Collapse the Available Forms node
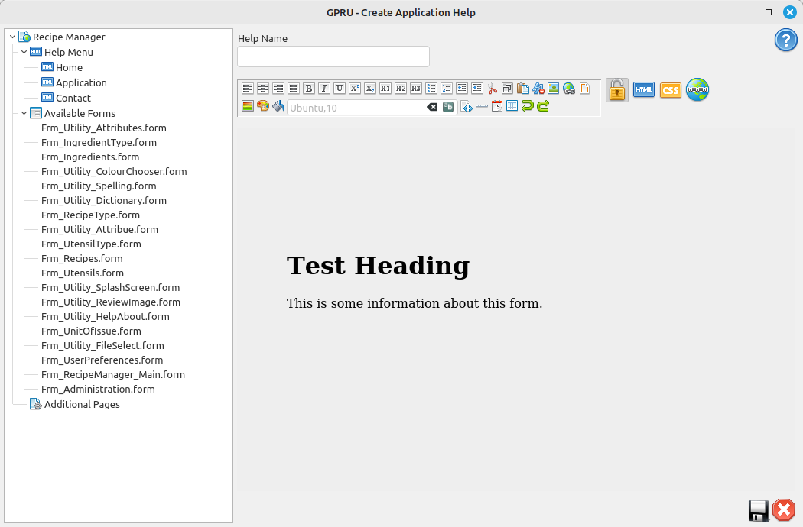Image resolution: width=803 pixels, height=527 pixels. [x=24, y=113]
